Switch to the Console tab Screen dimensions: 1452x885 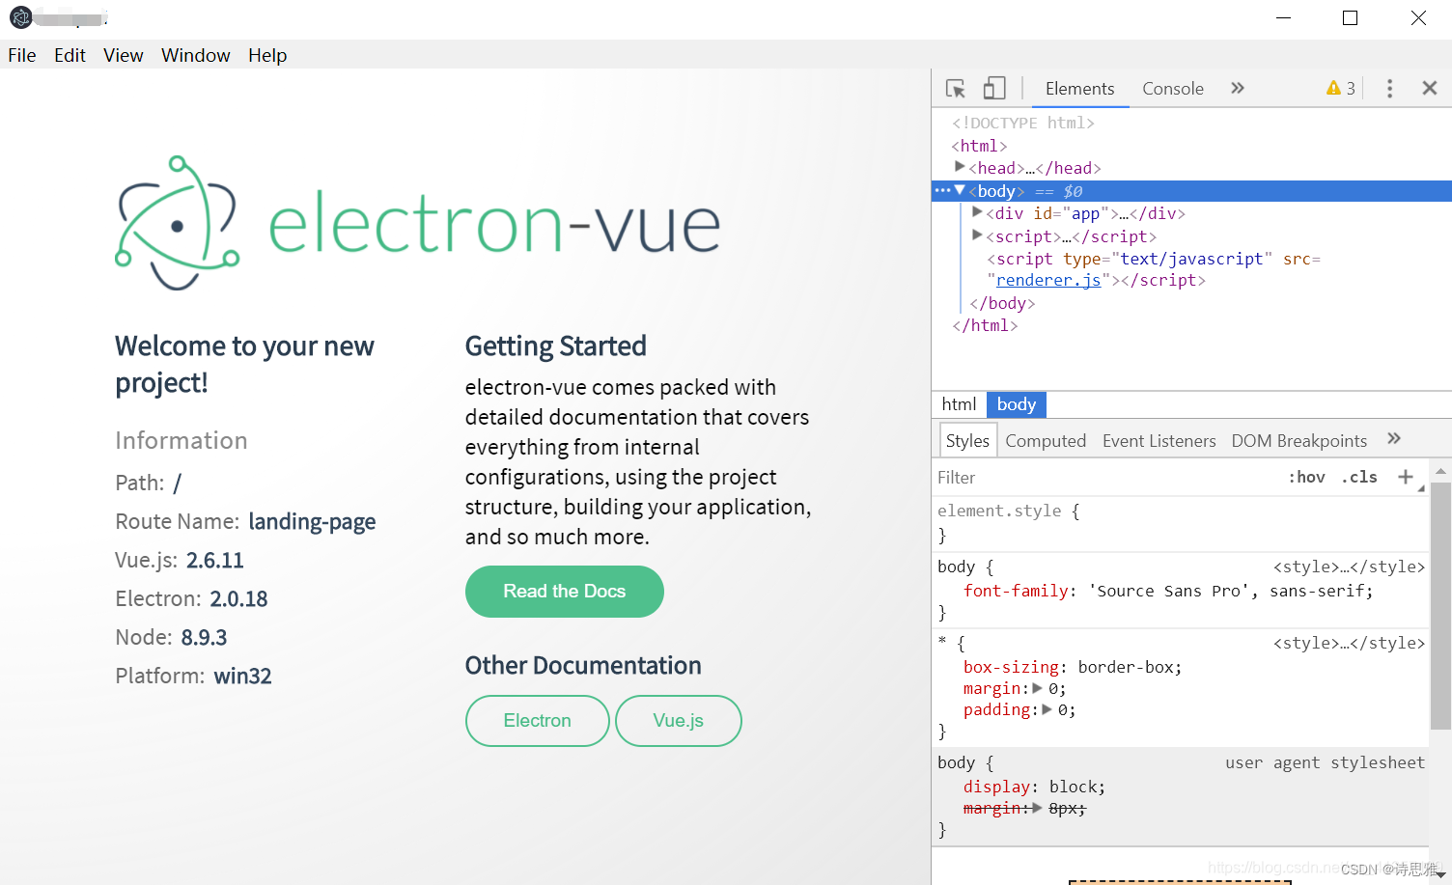(x=1173, y=89)
